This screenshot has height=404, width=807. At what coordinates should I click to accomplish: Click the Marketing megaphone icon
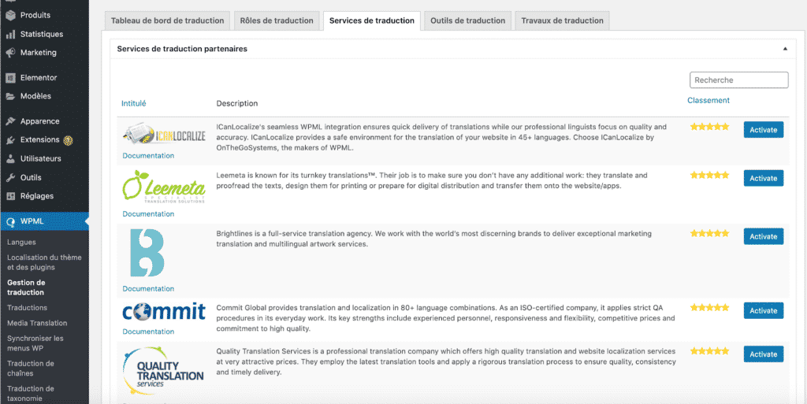(10, 53)
